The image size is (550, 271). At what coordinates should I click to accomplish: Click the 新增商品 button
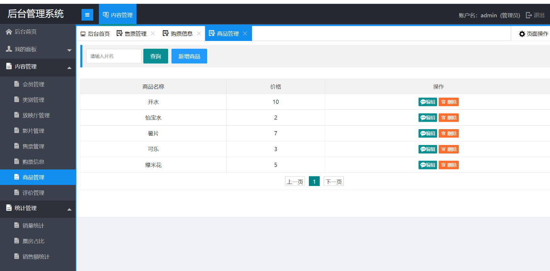pyautogui.click(x=189, y=56)
